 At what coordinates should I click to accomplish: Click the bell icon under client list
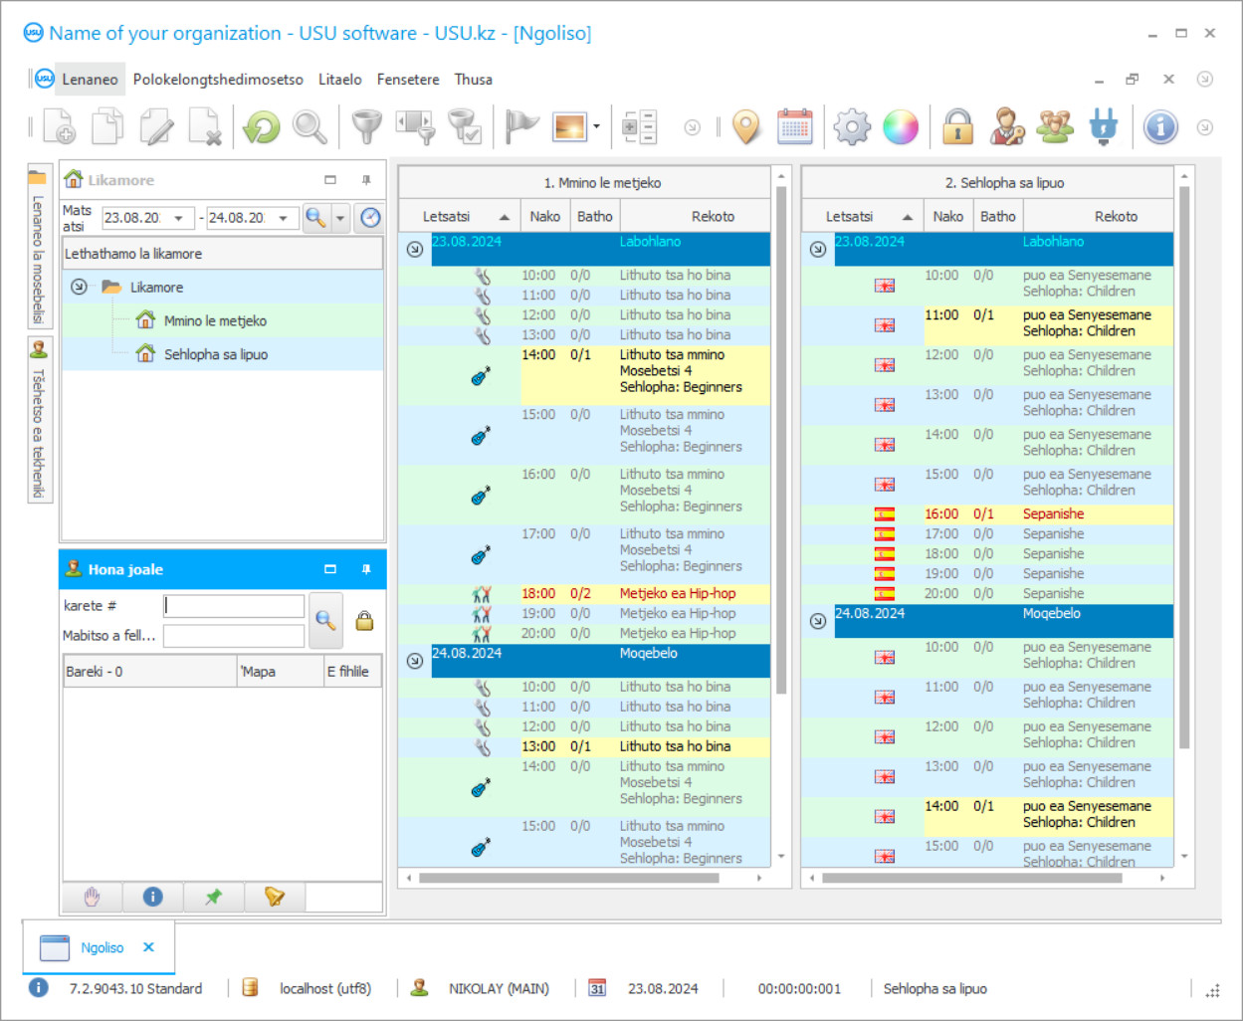coord(275,897)
